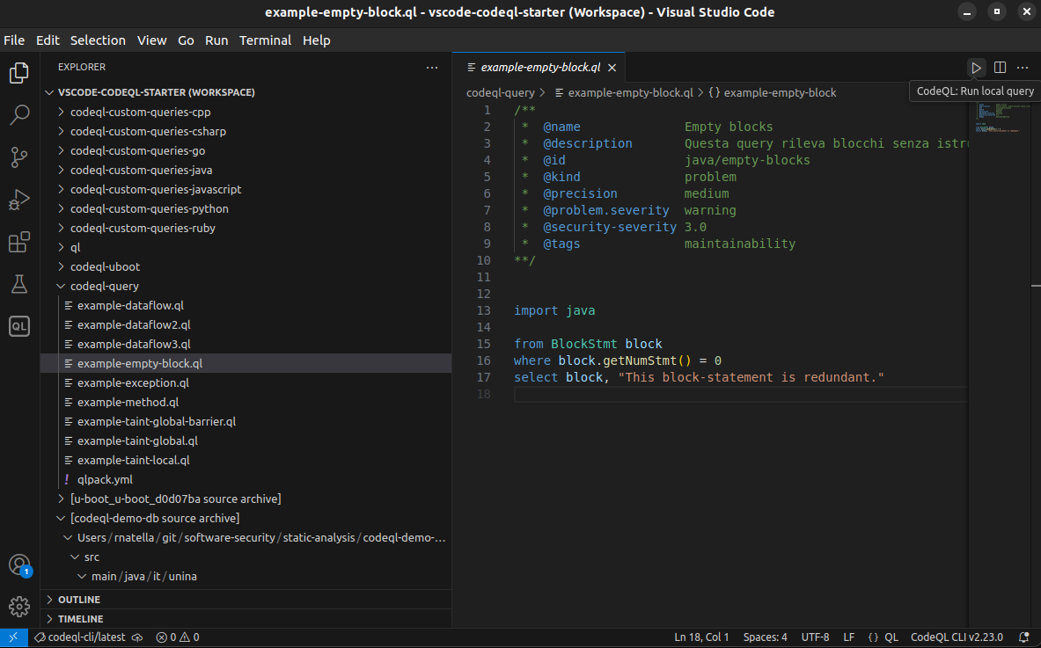Expand codeql-custom-queries-csharp folder

246,131
